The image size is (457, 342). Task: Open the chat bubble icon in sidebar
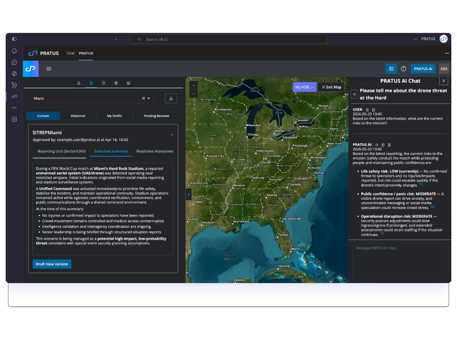coord(14,62)
